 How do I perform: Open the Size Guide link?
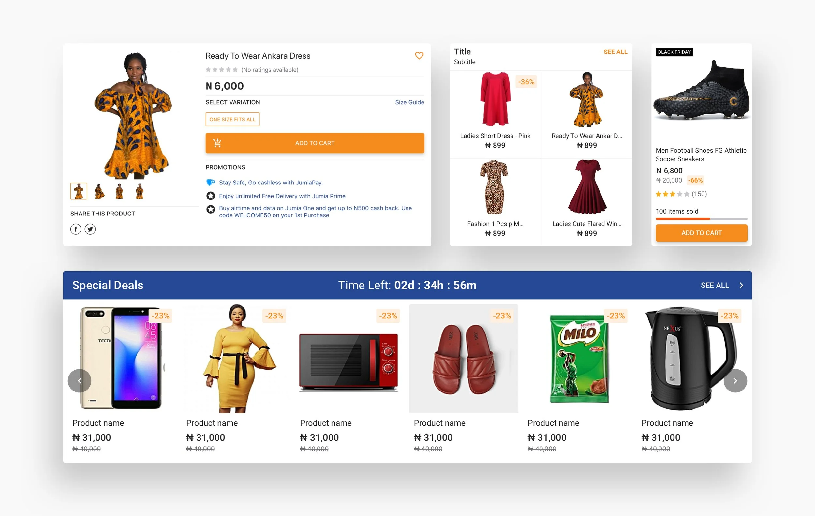[409, 102]
